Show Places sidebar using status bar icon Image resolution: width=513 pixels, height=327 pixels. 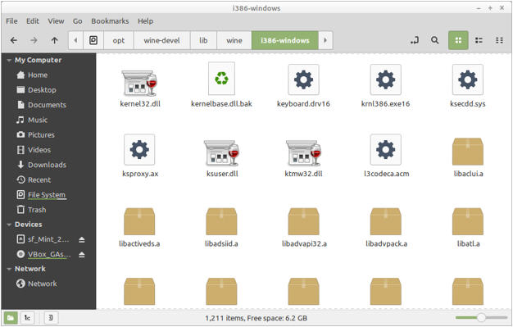11,317
